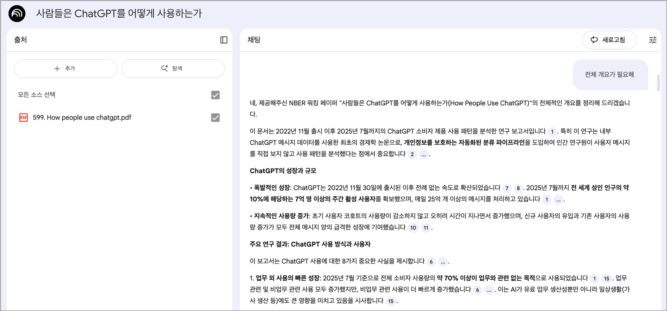This screenshot has width=667, height=311.
Task: Collapse the 출처 sources panel
Action: tap(224, 40)
